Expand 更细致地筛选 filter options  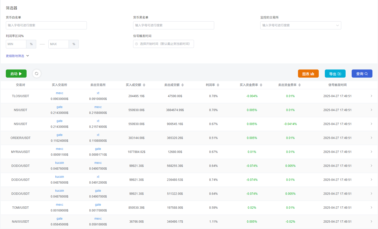pos(17,56)
